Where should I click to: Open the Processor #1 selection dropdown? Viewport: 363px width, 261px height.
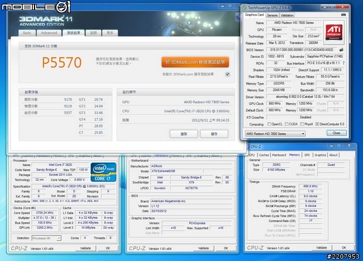point(47,238)
